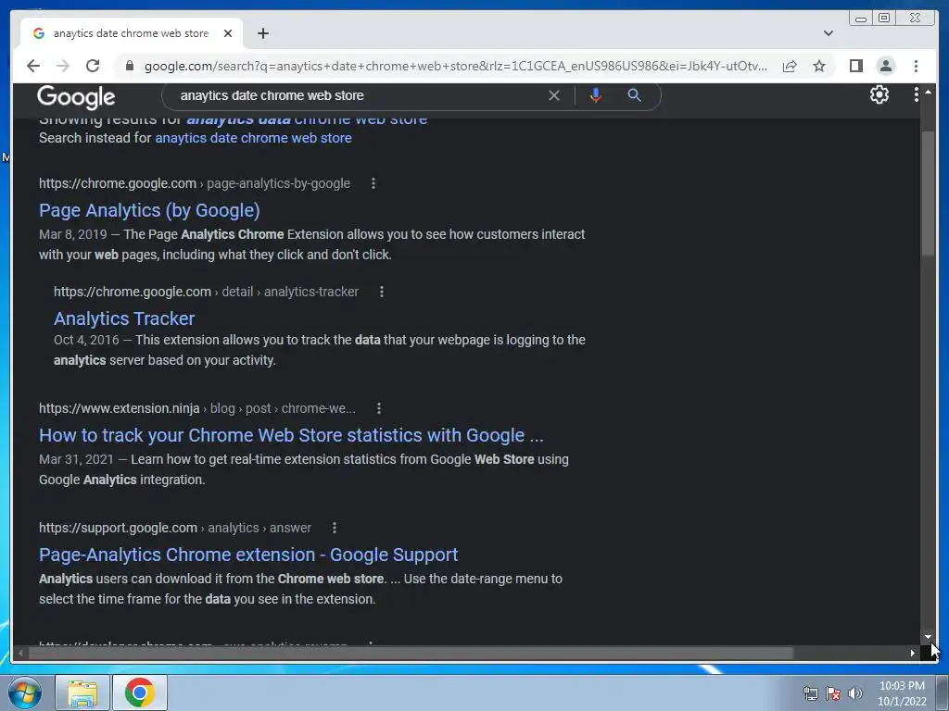Open Google search settings gear
Image resolution: width=949 pixels, height=711 pixels.
[x=879, y=95]
